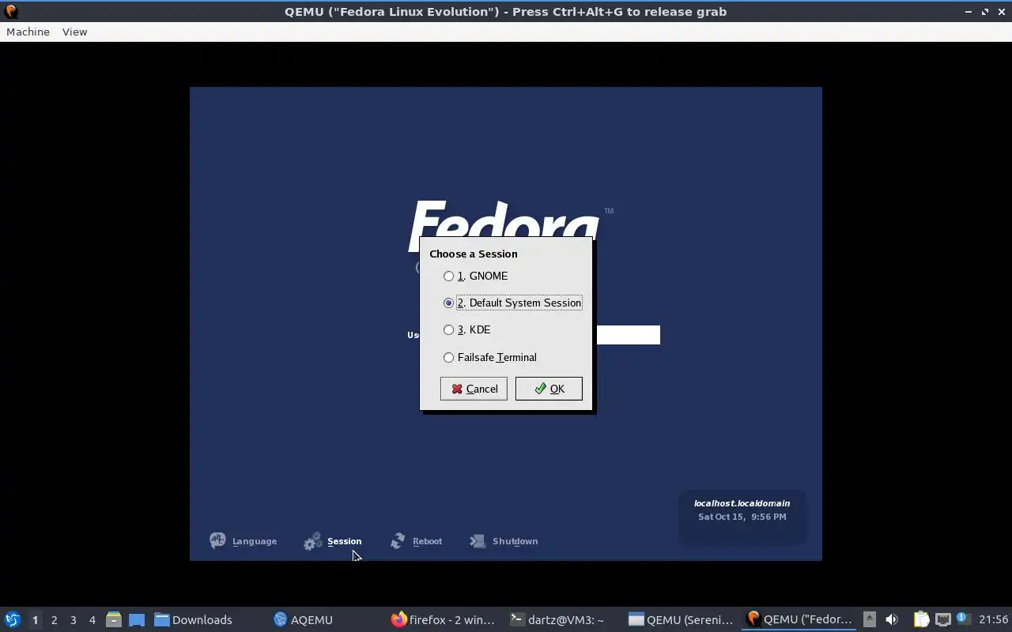Open the clipboard manager tray icon
The height and width of the screenshot is (632, 1012).
(x=921, y=619)
